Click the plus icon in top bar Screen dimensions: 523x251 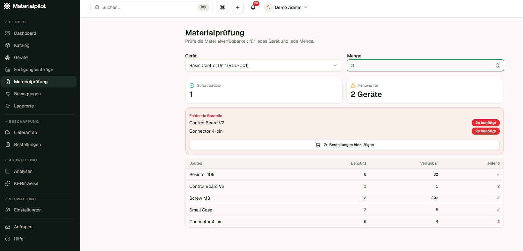(x=238, y=7)
